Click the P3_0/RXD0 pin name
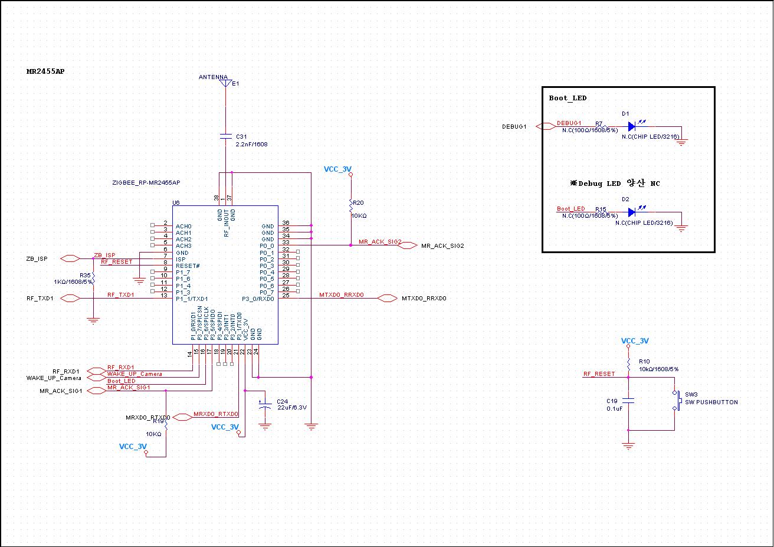 point(258,299)
